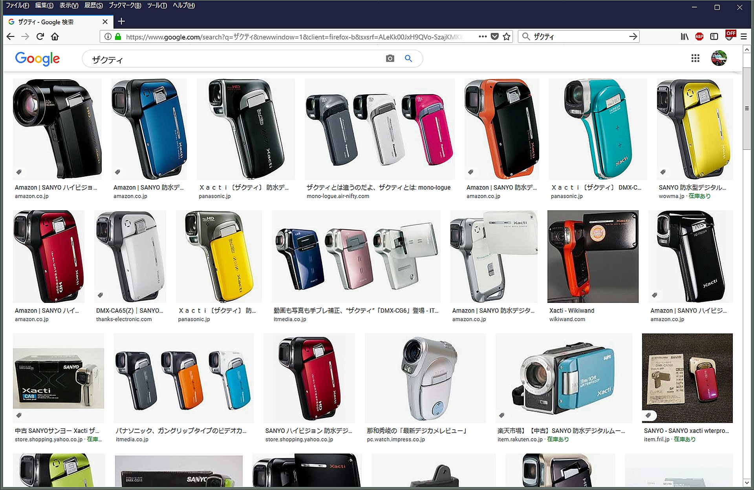Open the Google account avatar
754x490 pixels.
[719, 58]
